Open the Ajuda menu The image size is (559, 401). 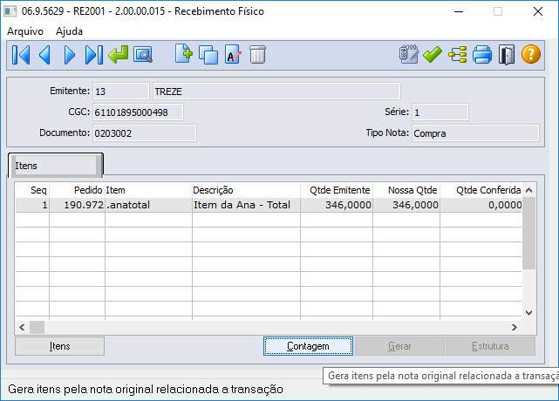coord(69,31)
